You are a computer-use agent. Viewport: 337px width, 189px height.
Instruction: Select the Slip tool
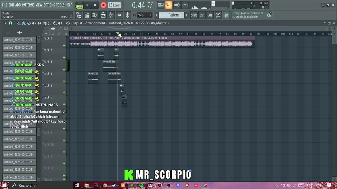pyautogui.click(x=39, y=23)
